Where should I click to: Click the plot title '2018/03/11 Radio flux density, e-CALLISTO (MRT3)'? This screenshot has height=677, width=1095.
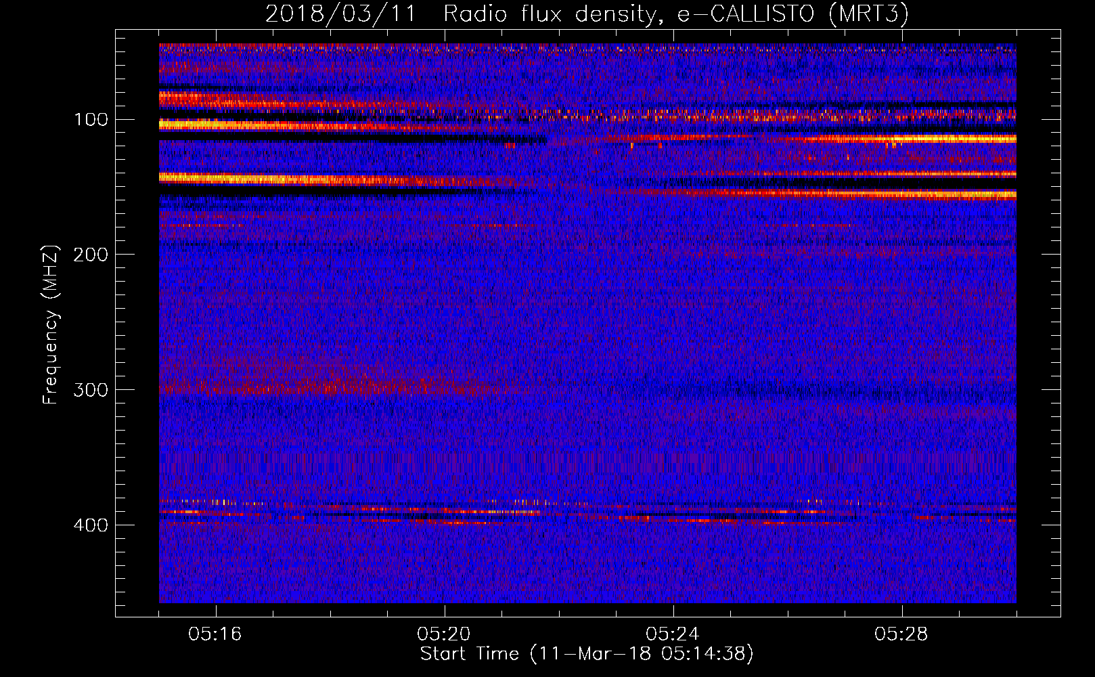[x=587, y=14]
